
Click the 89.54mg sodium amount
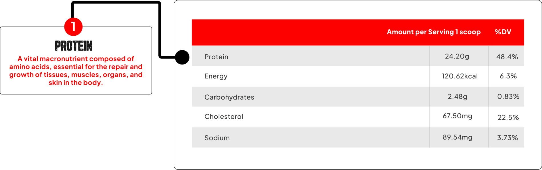(x=457, y=137)
